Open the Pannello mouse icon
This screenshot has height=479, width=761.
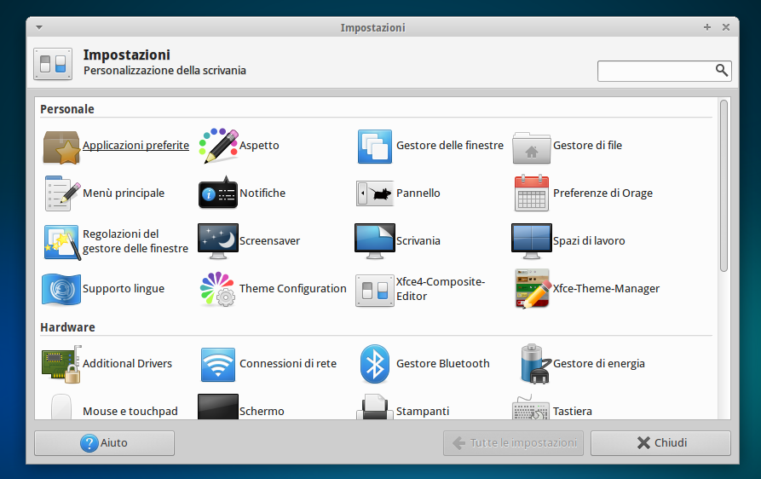point(375,193)
